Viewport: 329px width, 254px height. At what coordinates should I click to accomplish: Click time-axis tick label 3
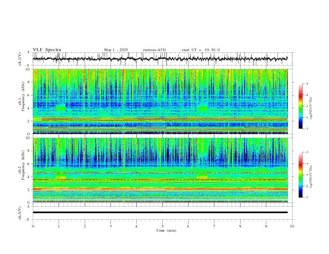(110, 226)
